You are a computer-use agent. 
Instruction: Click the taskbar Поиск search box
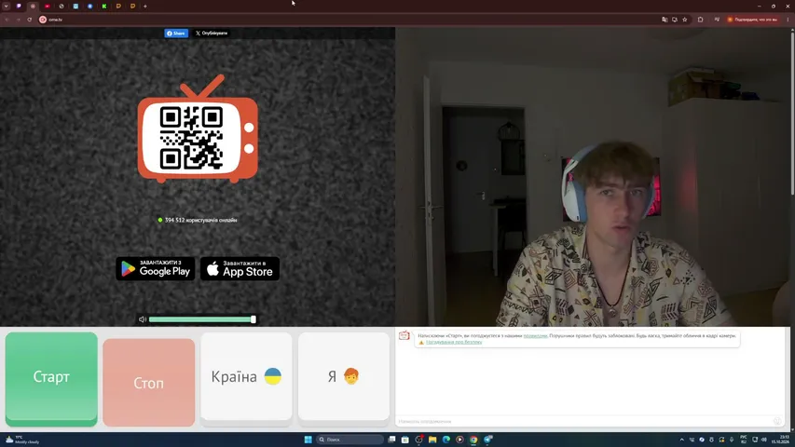click(x=350, y=440)
